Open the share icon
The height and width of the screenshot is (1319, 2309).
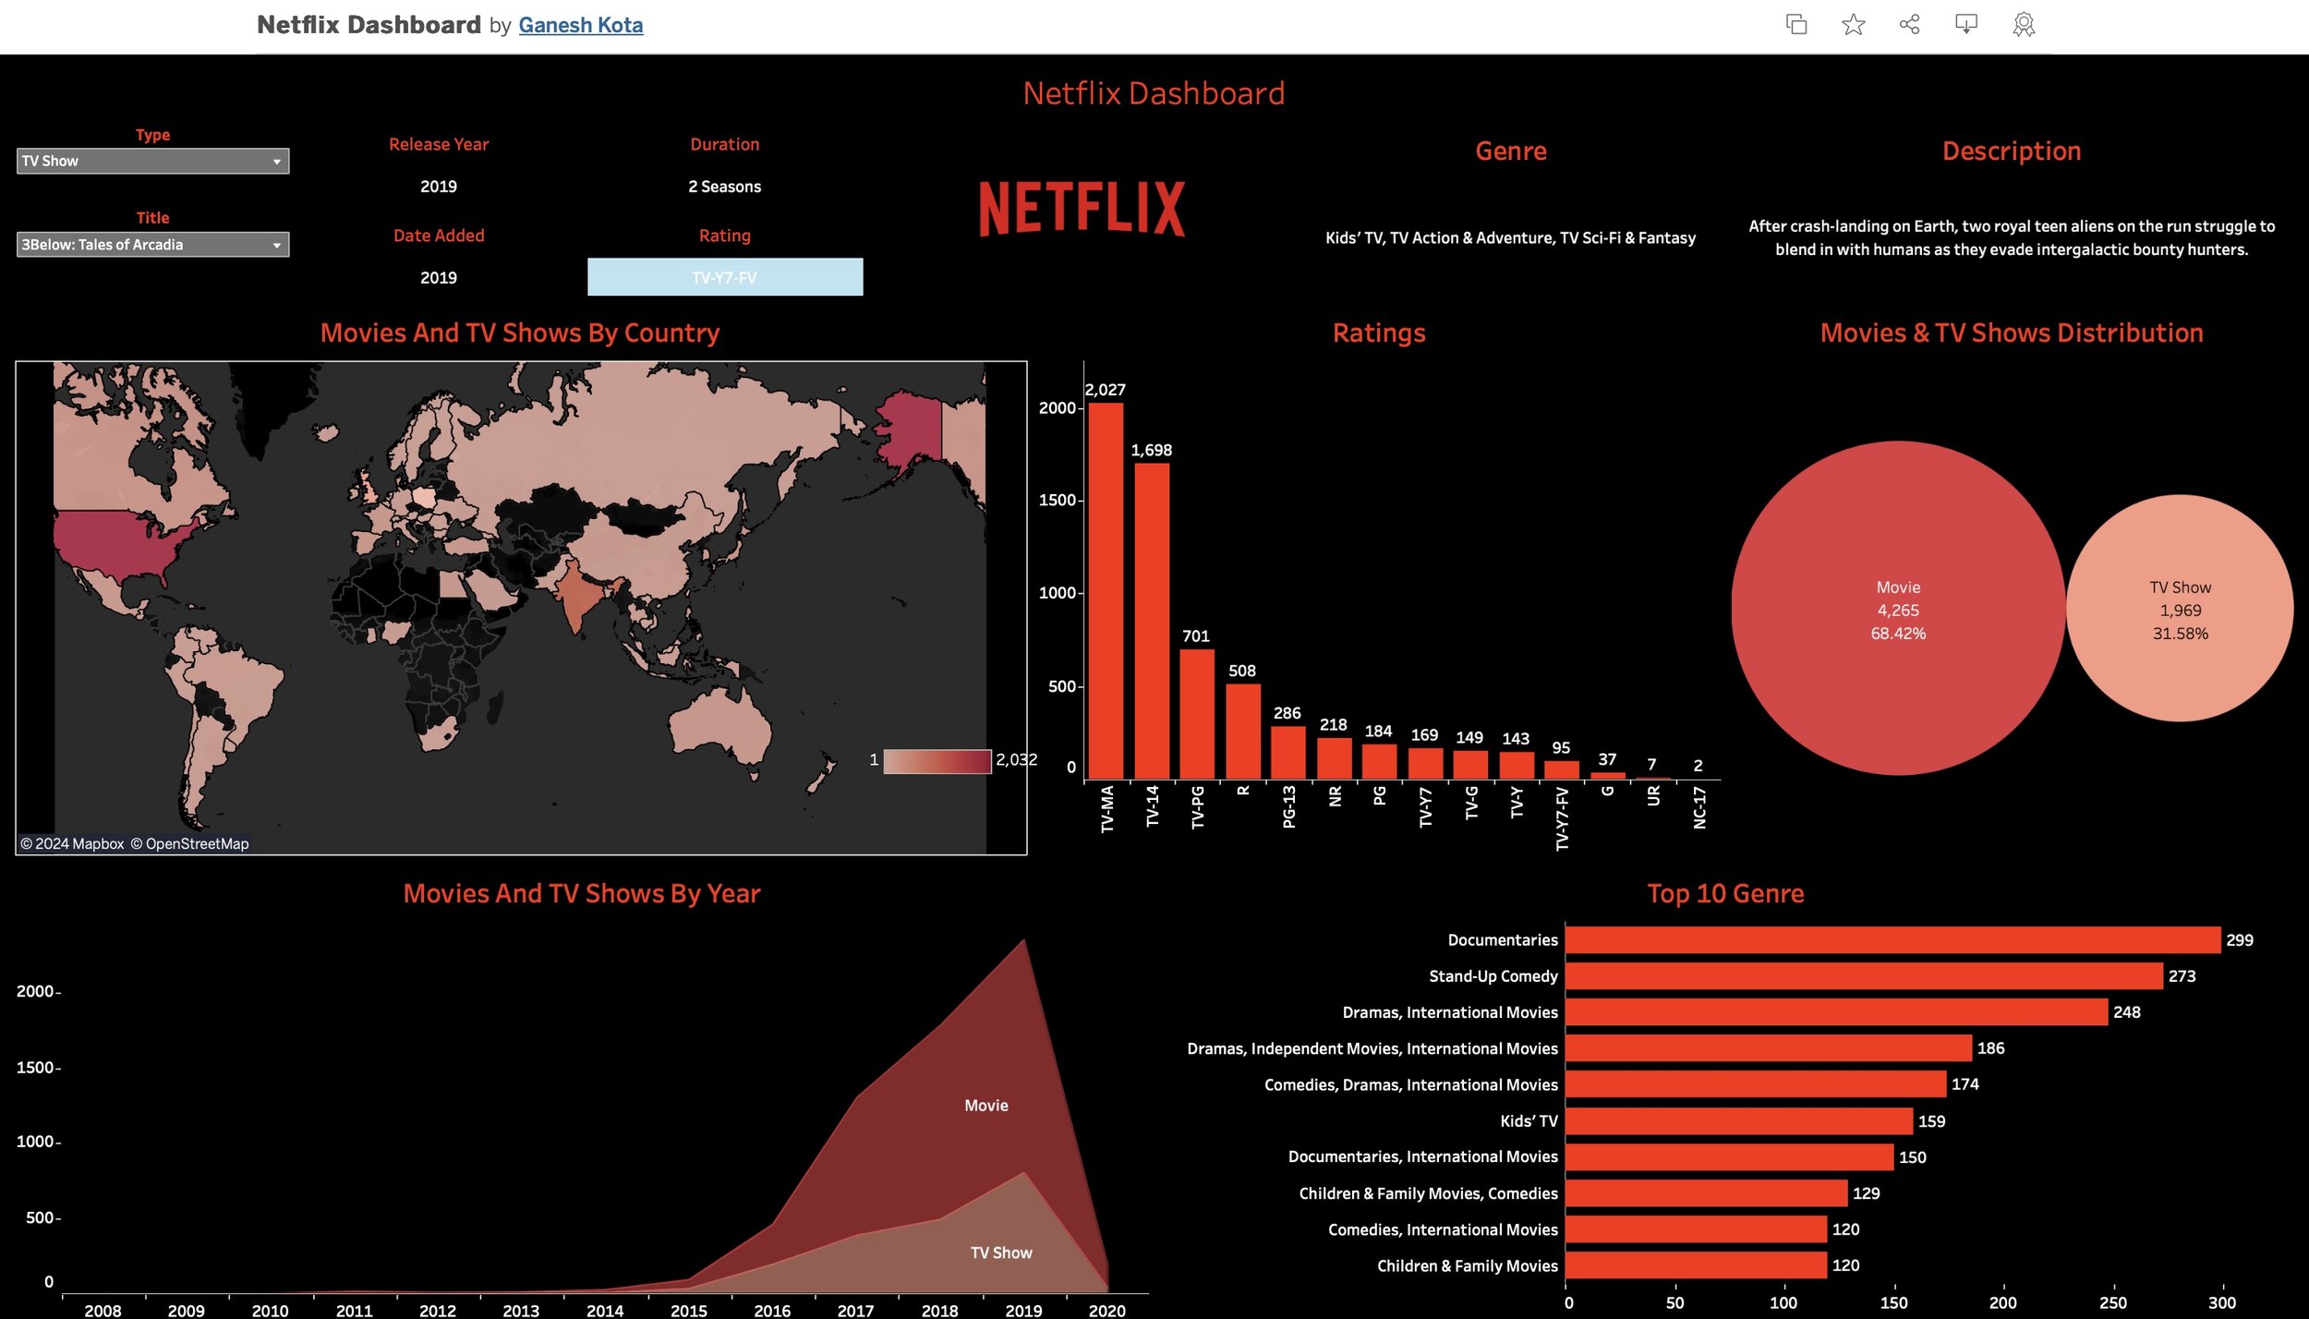(1909, 24)
